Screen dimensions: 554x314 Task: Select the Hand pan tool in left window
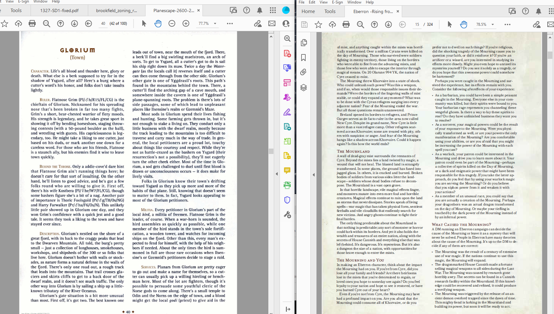(158, 24)
